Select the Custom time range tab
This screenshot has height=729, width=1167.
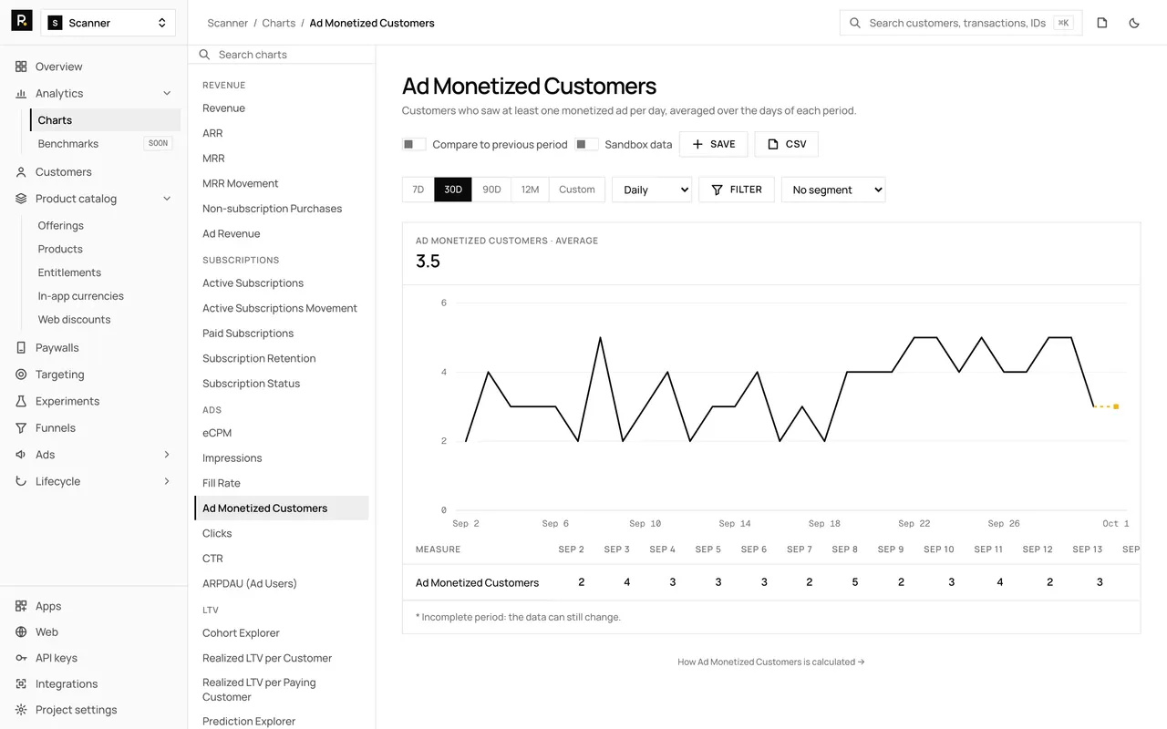coord(577,190)
